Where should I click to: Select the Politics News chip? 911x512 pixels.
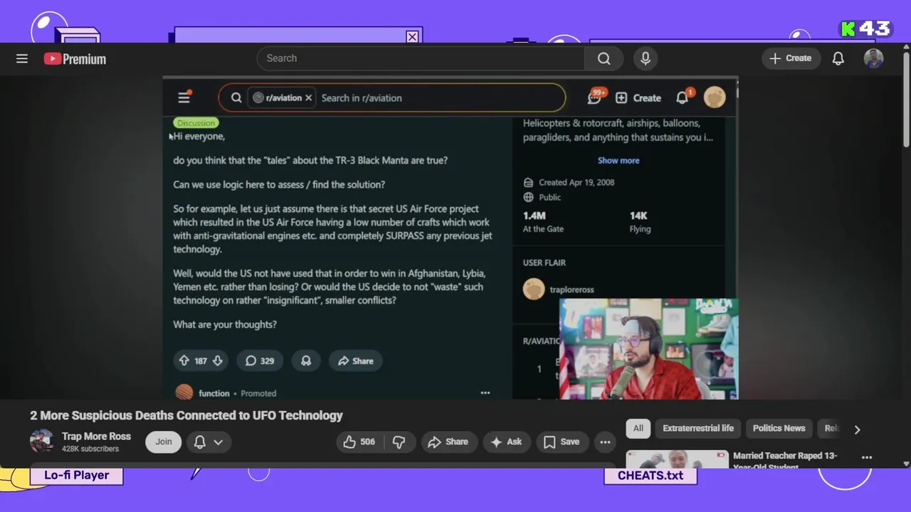click(x=779, y=428)
